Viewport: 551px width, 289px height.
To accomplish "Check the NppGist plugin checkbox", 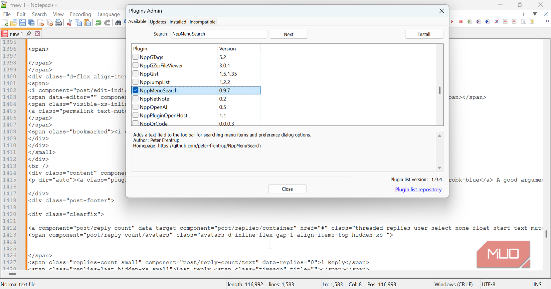I will pos(136,74).
